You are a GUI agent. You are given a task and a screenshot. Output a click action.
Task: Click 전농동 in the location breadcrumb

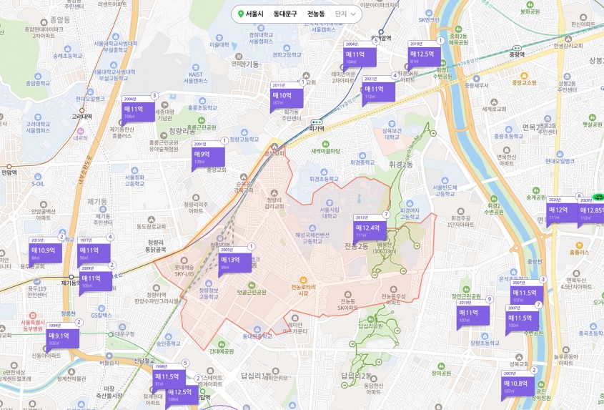coord(316,14)
